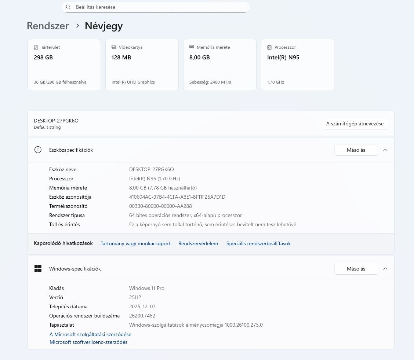Click the storage icon on Tárterület card
Image resolution: width=414 pixels, height=360 pixels.
point(36,47)
